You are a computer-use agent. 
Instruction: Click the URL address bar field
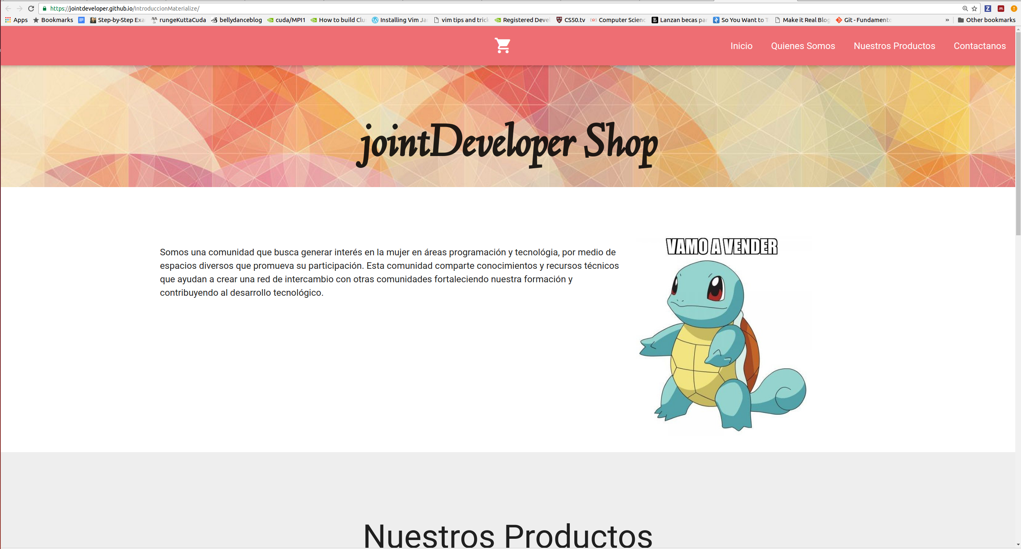point(491,8)
